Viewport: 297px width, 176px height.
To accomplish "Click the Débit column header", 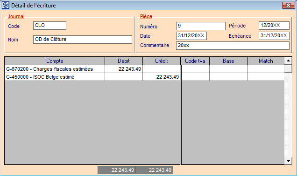I will click(x=124, y=61).
